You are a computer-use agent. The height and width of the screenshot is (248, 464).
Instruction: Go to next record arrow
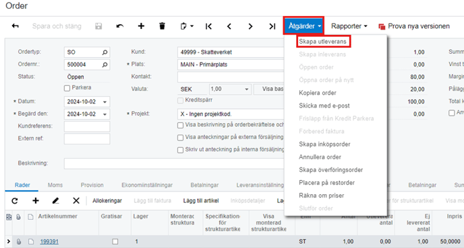tap(250, 26)
